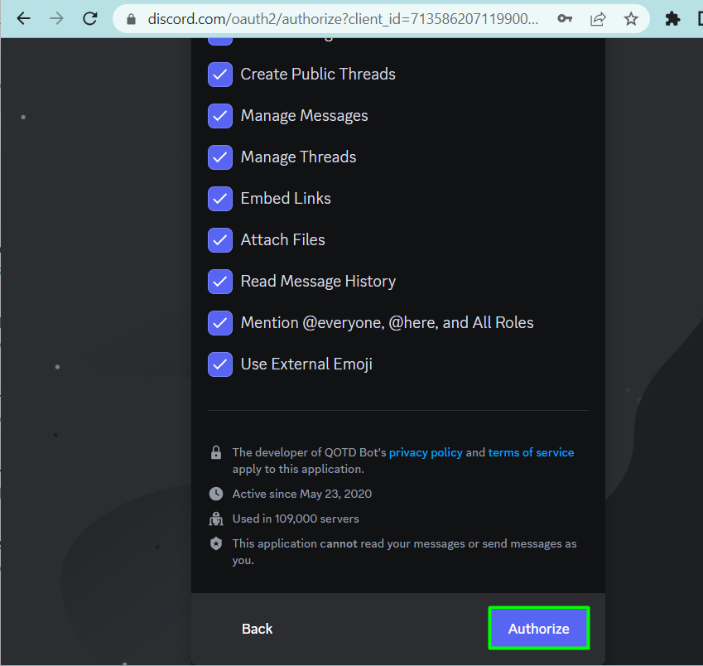Share this page icon
The width and height of the screenshot is (703, 666).
point(598,19)
